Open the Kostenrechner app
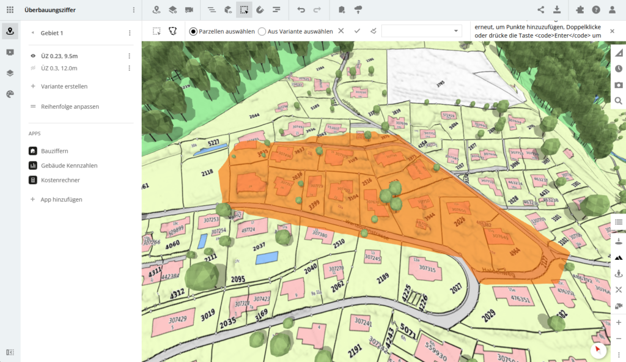This screenshot has height=362, width=626. tap(60, 180)
